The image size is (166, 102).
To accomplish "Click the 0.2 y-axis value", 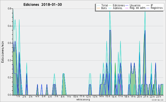I will point(9,77).
